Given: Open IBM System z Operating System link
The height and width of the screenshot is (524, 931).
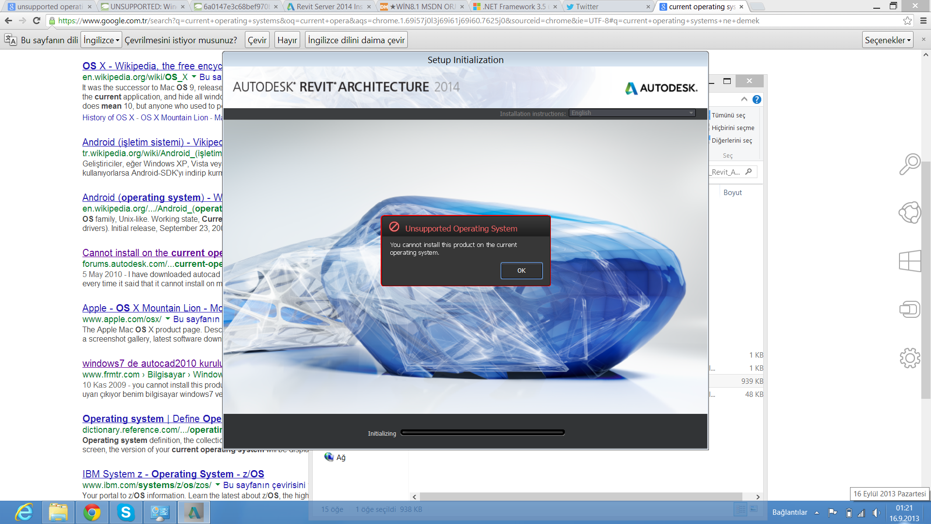Looking at the screenshot, I should click(x=173, y=474).
